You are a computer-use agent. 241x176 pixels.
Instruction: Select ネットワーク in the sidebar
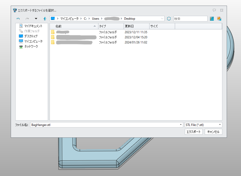pyautogui.click(x=31, y=46)
